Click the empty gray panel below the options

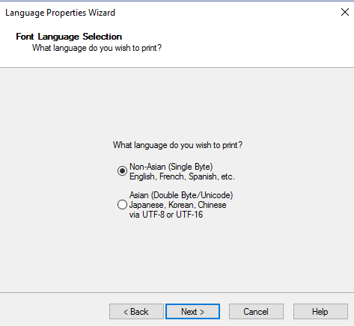coord(177,256)
